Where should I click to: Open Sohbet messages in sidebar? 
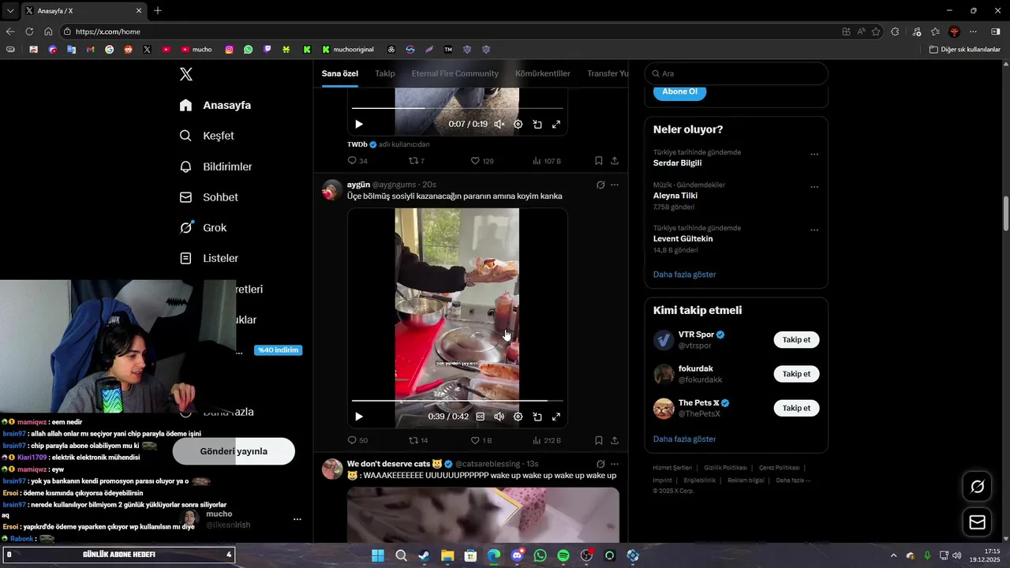[208, 197]
